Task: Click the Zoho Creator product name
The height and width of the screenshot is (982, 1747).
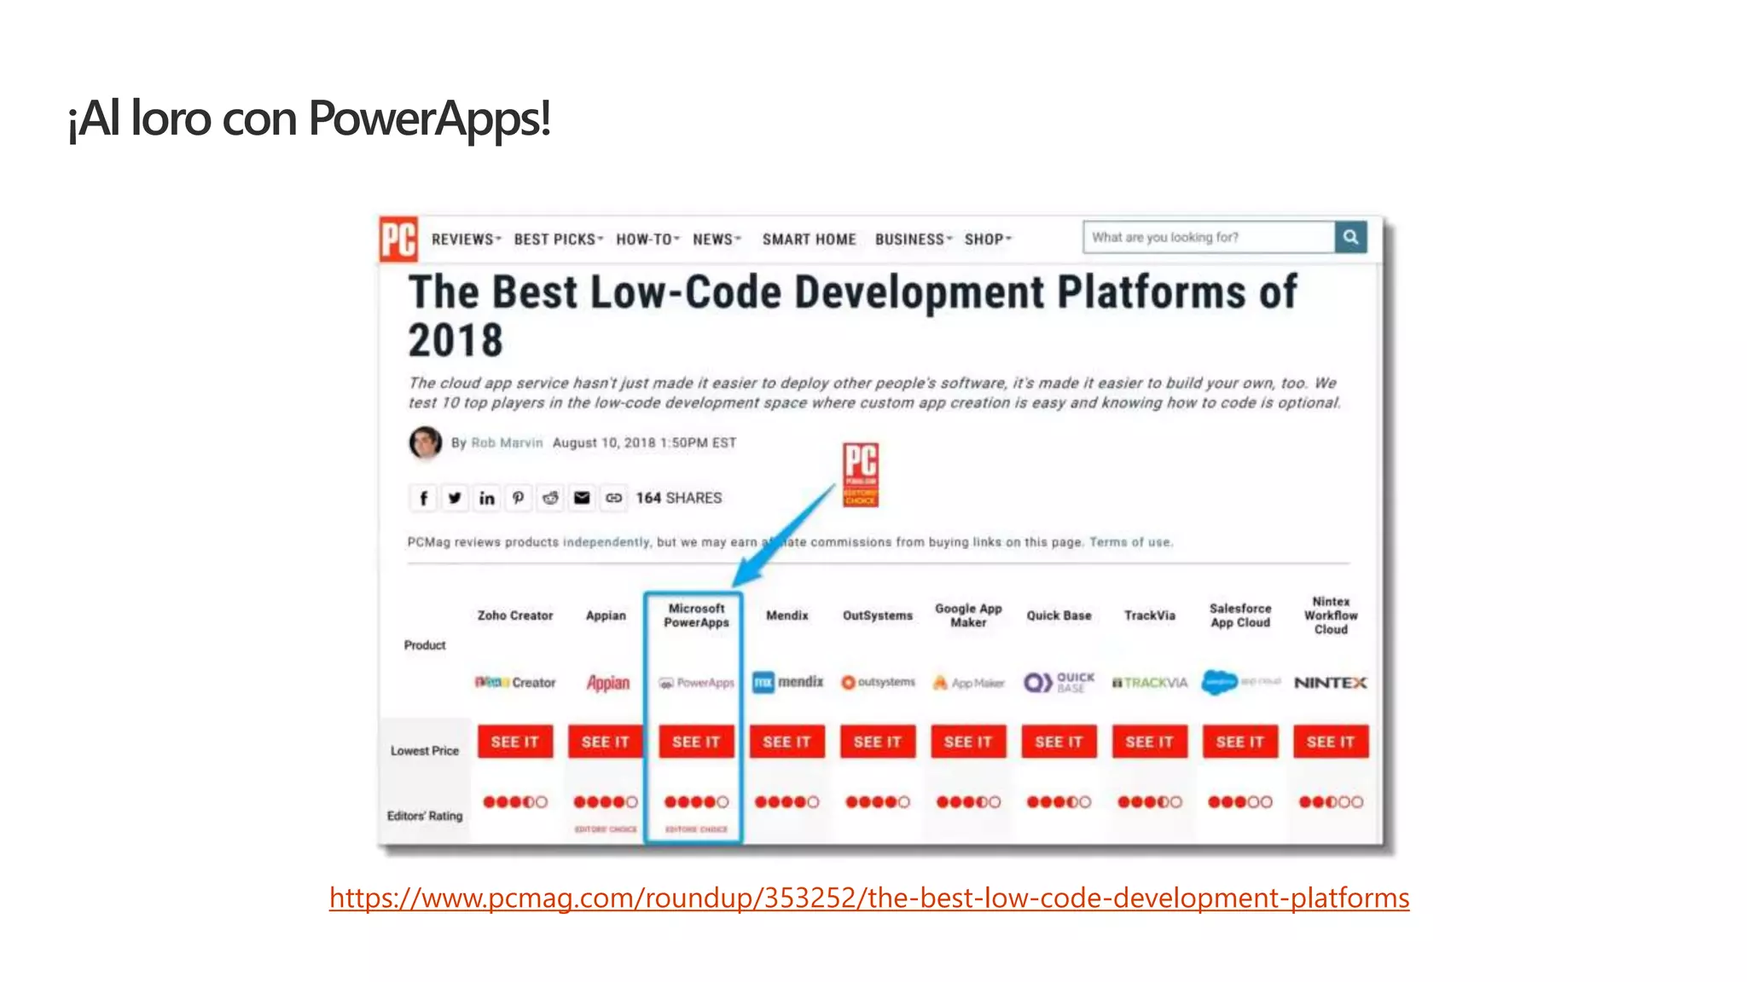Action: point(515,615)
